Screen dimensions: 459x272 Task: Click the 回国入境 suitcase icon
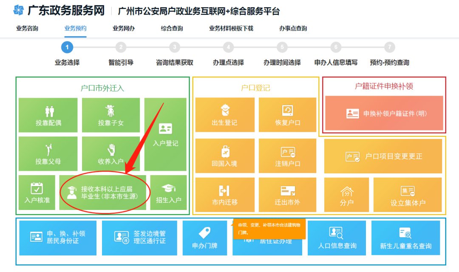pyautogui.click(x=224, y=155)
